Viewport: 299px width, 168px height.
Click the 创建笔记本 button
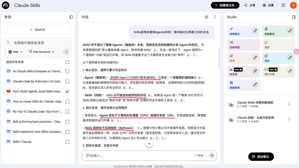(x=225, y=5)
